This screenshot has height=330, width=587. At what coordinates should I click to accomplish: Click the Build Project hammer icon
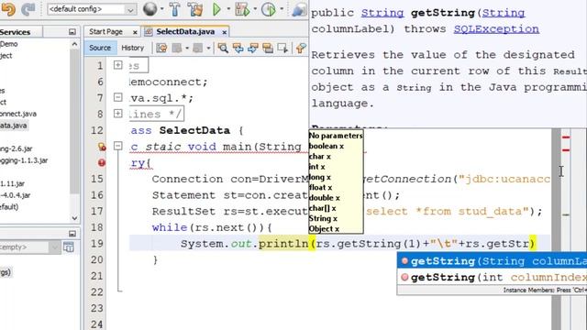point(174,9)
